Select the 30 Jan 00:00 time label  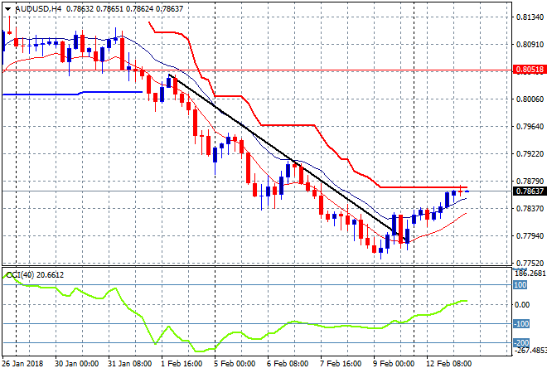click(77, 364)
